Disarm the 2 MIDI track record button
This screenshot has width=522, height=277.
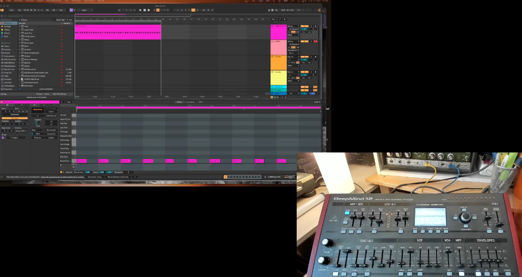(315, 41)
